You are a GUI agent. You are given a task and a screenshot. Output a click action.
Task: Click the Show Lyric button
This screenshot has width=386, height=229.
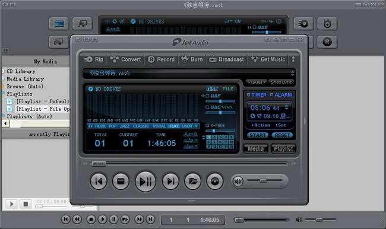click(x=281, y=82)
